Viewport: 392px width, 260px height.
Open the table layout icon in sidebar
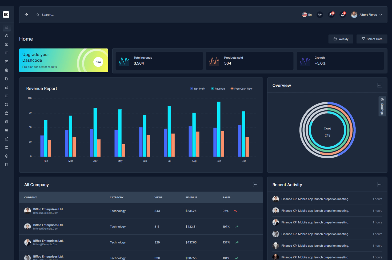[7, 130]
